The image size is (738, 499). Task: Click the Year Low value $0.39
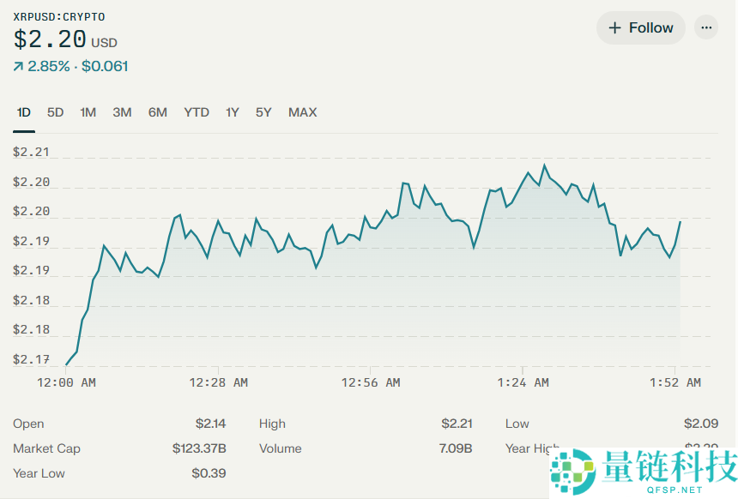[209, 473]
